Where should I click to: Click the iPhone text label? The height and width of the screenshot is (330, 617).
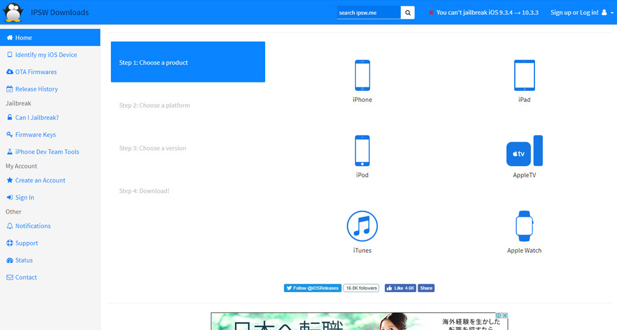click(x=362, y=100)
